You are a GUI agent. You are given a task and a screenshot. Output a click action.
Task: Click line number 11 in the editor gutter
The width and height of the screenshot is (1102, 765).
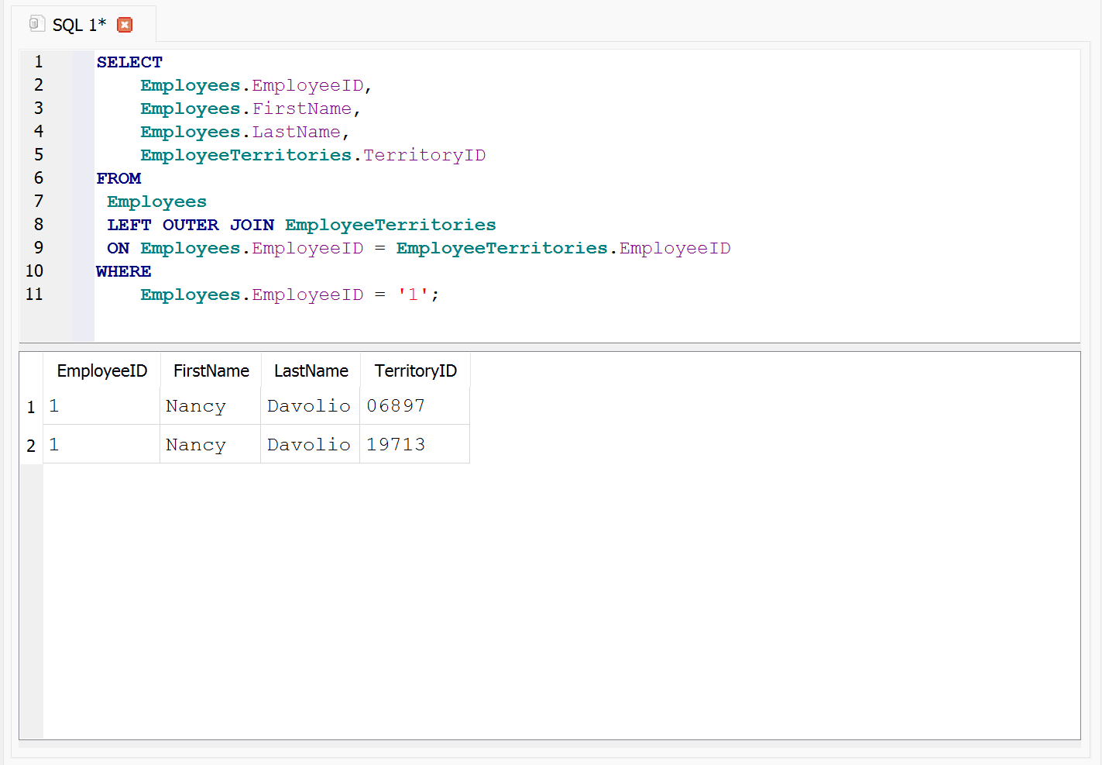[34, 295]
